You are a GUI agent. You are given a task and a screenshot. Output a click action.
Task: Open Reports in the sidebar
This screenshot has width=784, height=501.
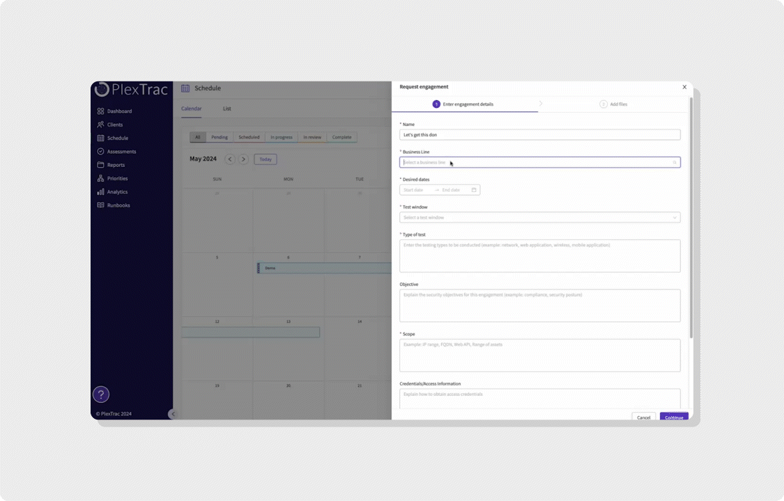point(111,165)
